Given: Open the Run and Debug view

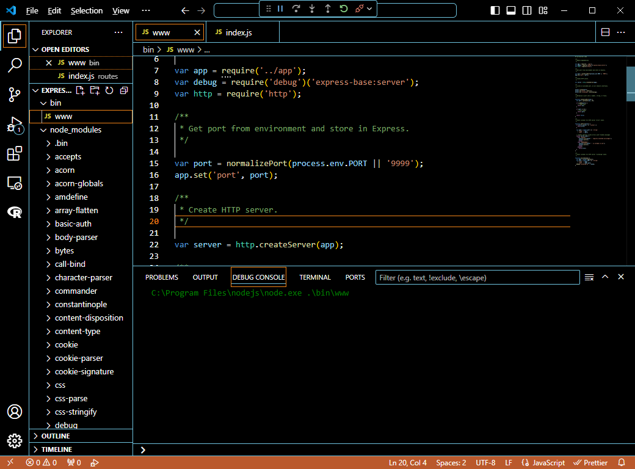Looking at the screenshot, I should 15,125.
